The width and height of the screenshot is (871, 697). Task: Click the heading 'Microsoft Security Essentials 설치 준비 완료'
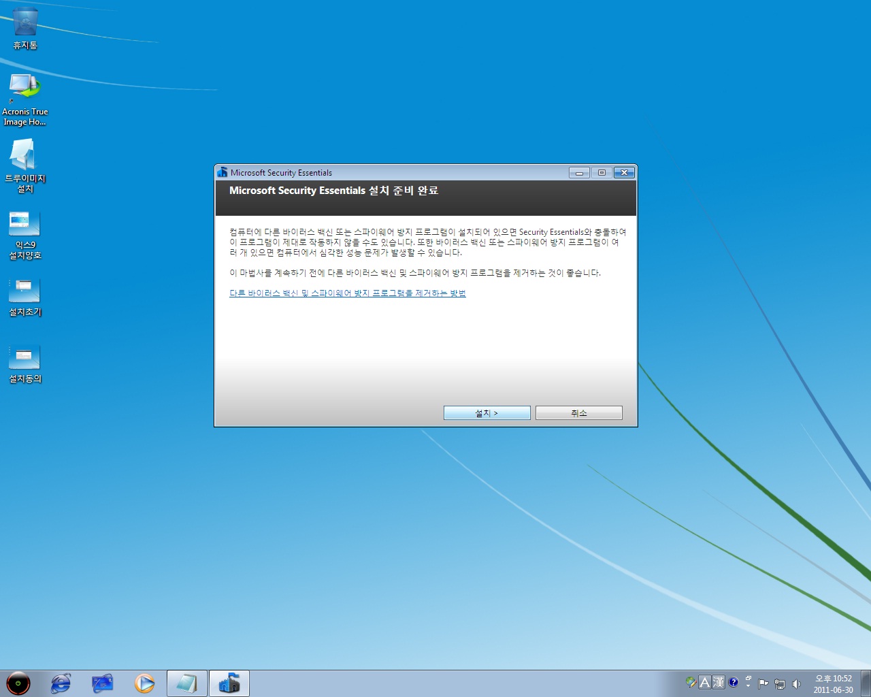[333, 191]
